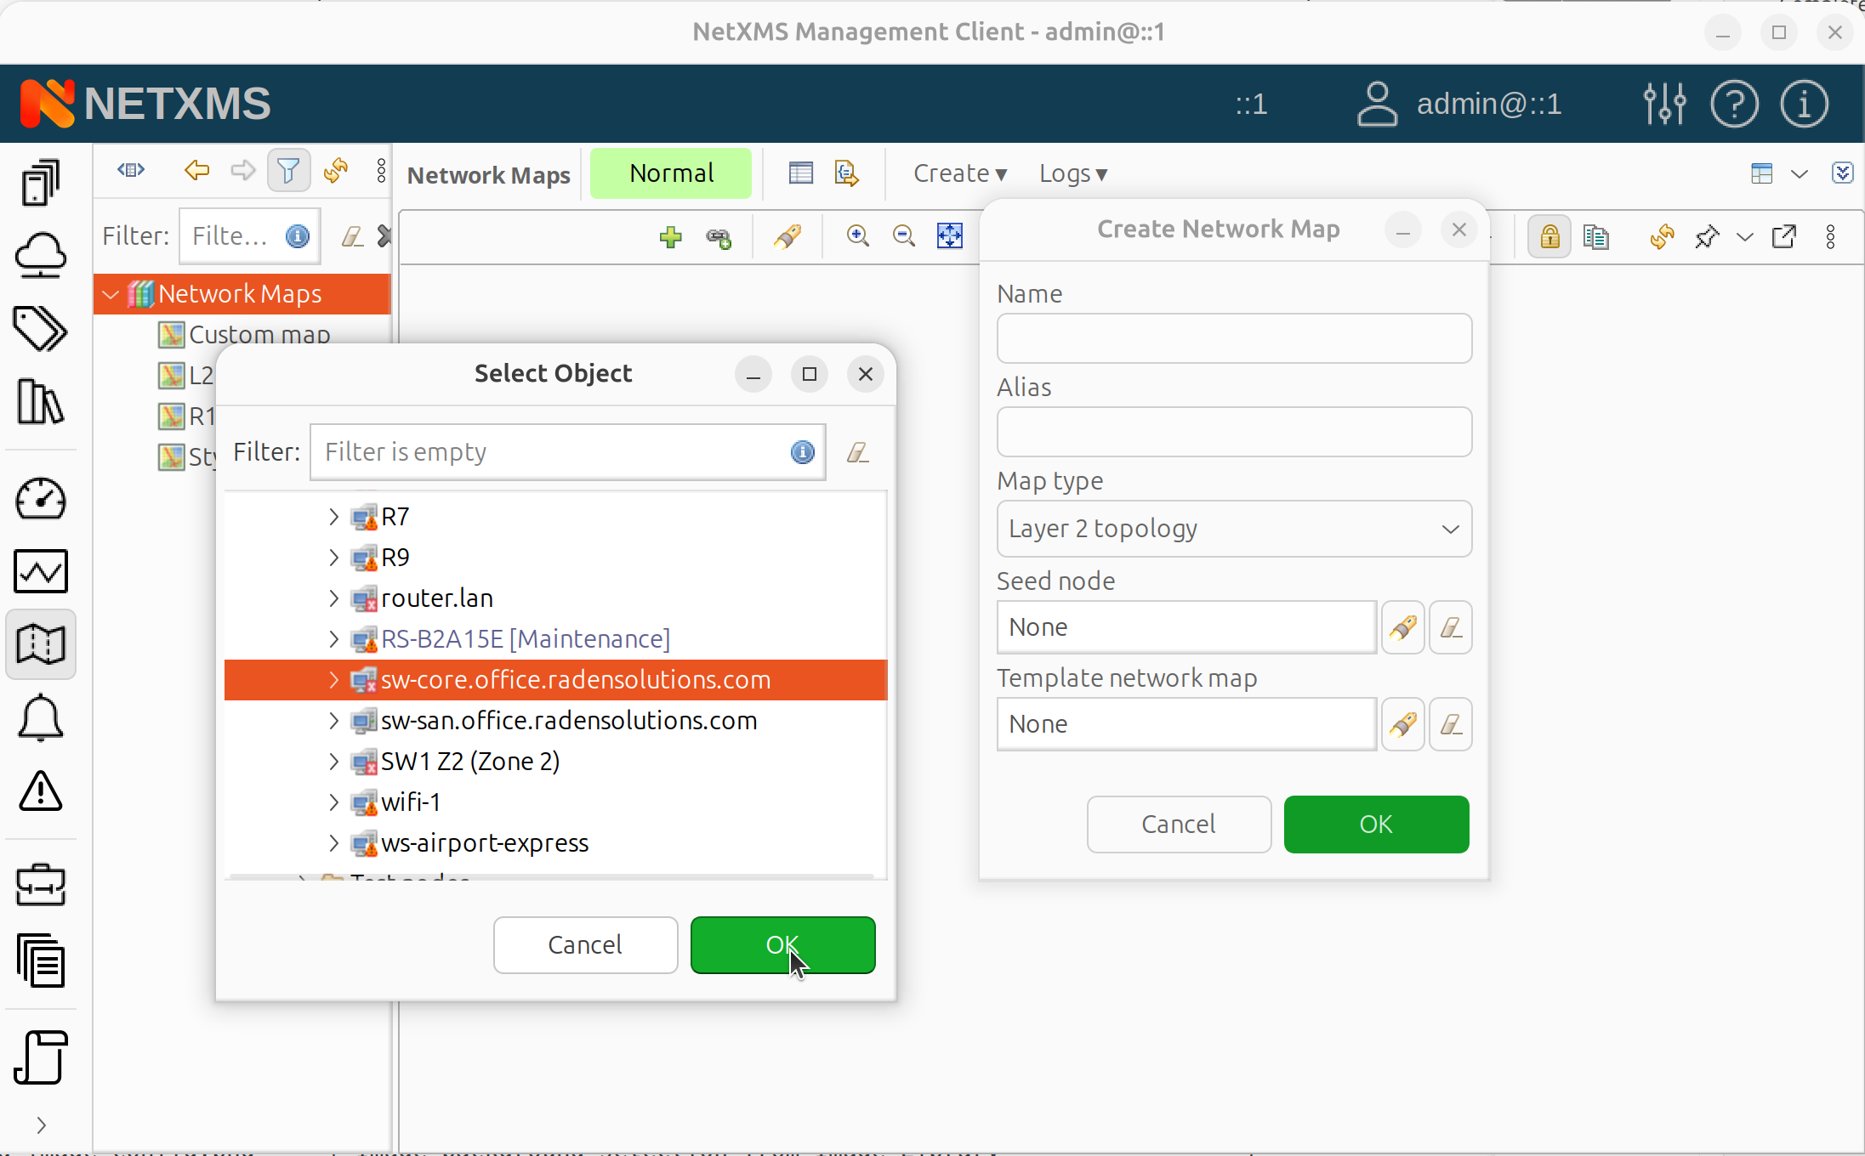Click the map Name input field

coord(1233,338)
